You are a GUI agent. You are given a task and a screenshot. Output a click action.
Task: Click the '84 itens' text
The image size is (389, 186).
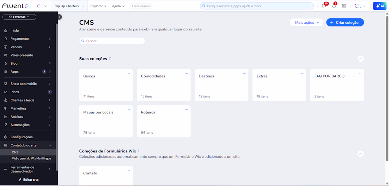click(147, 133)
